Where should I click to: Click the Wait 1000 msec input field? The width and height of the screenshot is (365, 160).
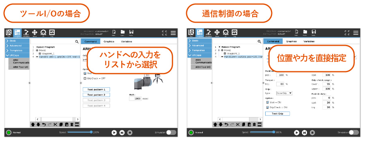(x=135, y=98)
